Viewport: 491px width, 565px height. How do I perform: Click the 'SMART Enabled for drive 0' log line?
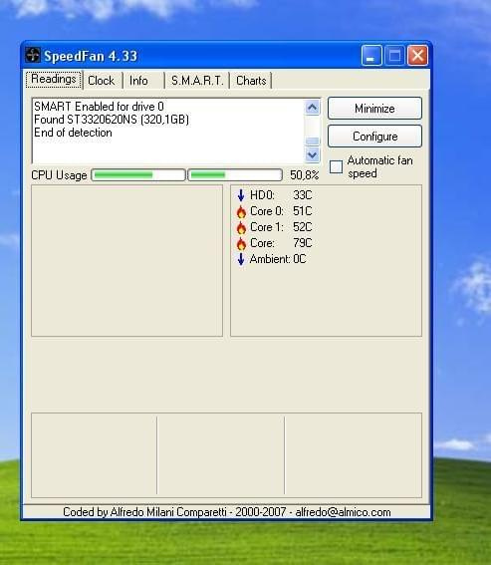click(x=99, y=107)
